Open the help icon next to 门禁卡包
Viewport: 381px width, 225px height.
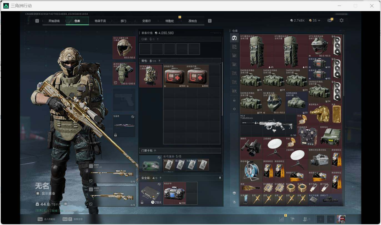click(x=155, y=151)
